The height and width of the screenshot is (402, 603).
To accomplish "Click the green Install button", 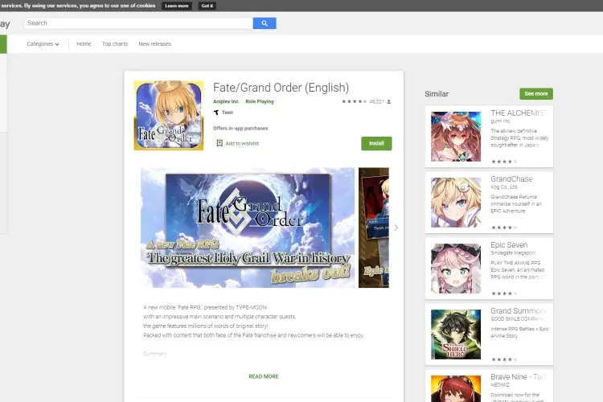I will [376, 143].
